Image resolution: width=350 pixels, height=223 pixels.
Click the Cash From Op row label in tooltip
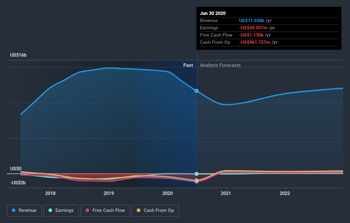[215, 42]
